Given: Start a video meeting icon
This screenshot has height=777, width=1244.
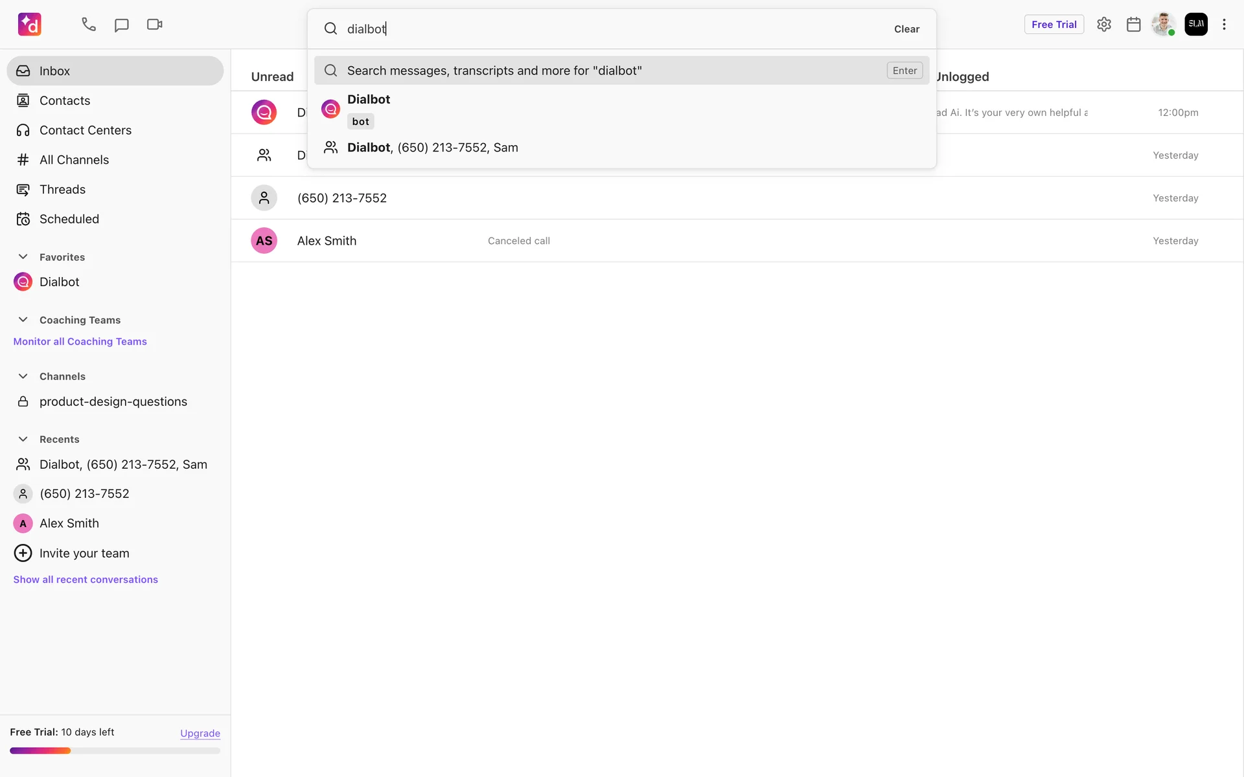Looking at the screenshot, I should 154,25.
